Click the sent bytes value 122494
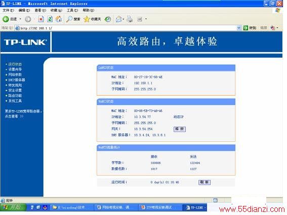Screen dimensions: 287x215 pyautogui.click(x=195, y=163)
